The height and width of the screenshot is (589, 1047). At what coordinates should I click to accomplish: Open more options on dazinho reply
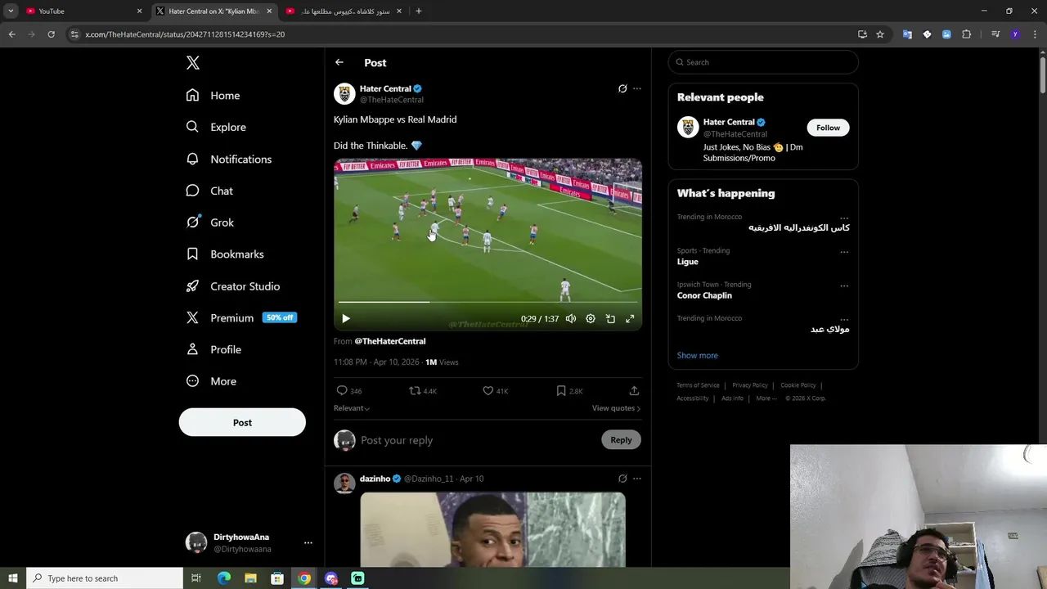(x=637, y=479)
